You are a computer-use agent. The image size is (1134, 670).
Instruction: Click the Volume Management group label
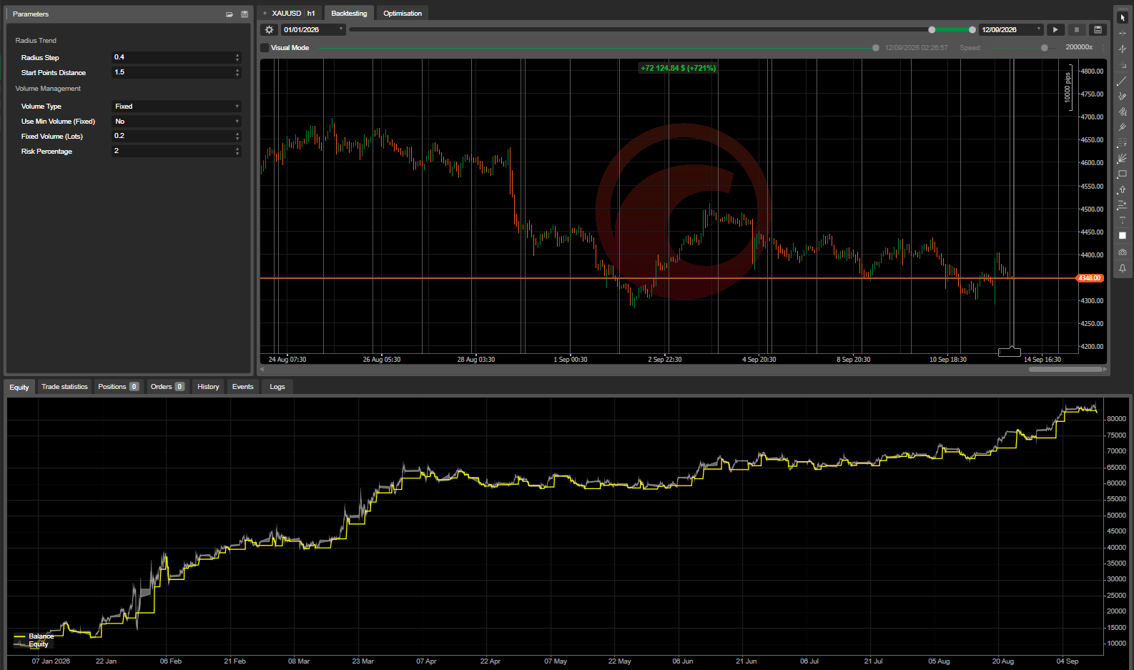click(48, 89)
